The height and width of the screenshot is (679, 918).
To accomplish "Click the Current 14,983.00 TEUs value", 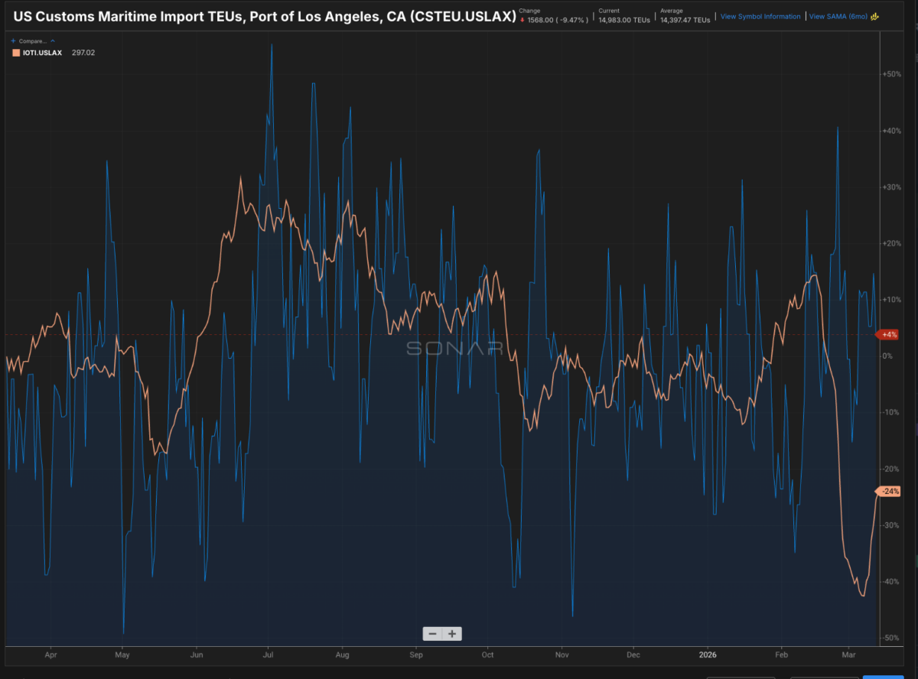I will (x=623, y=20).
